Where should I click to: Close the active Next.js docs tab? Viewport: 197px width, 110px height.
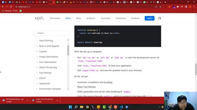click(54, 2)
